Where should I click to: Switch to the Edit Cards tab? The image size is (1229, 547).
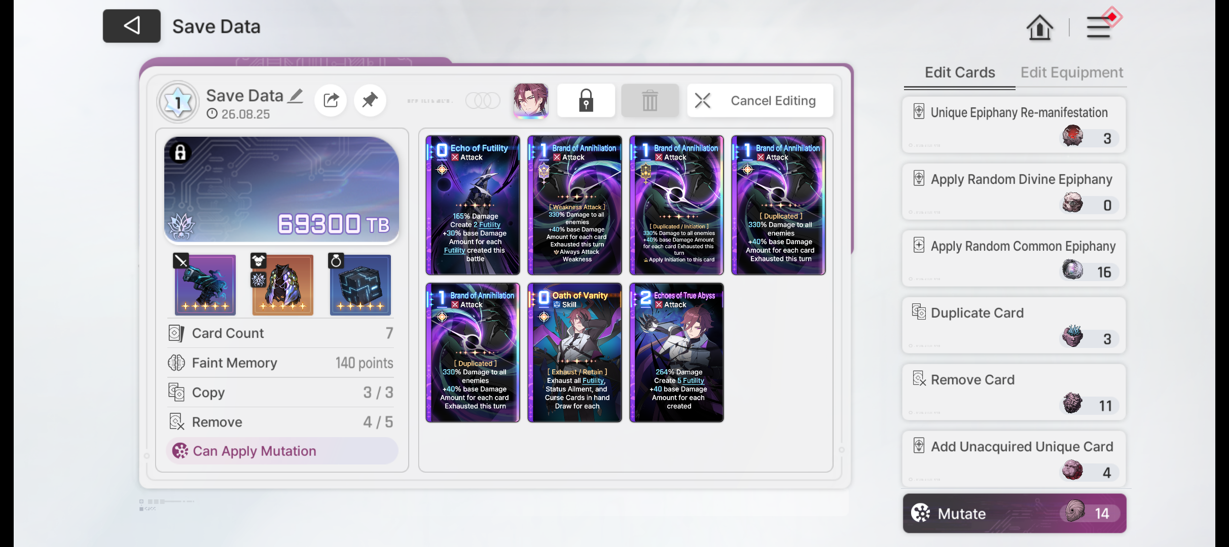[x=960, y=72]
